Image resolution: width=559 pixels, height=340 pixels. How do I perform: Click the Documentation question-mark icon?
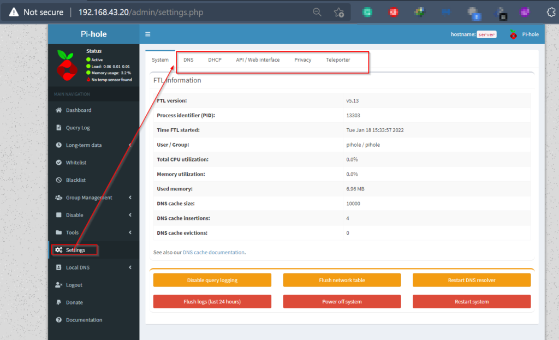[59, 320]
